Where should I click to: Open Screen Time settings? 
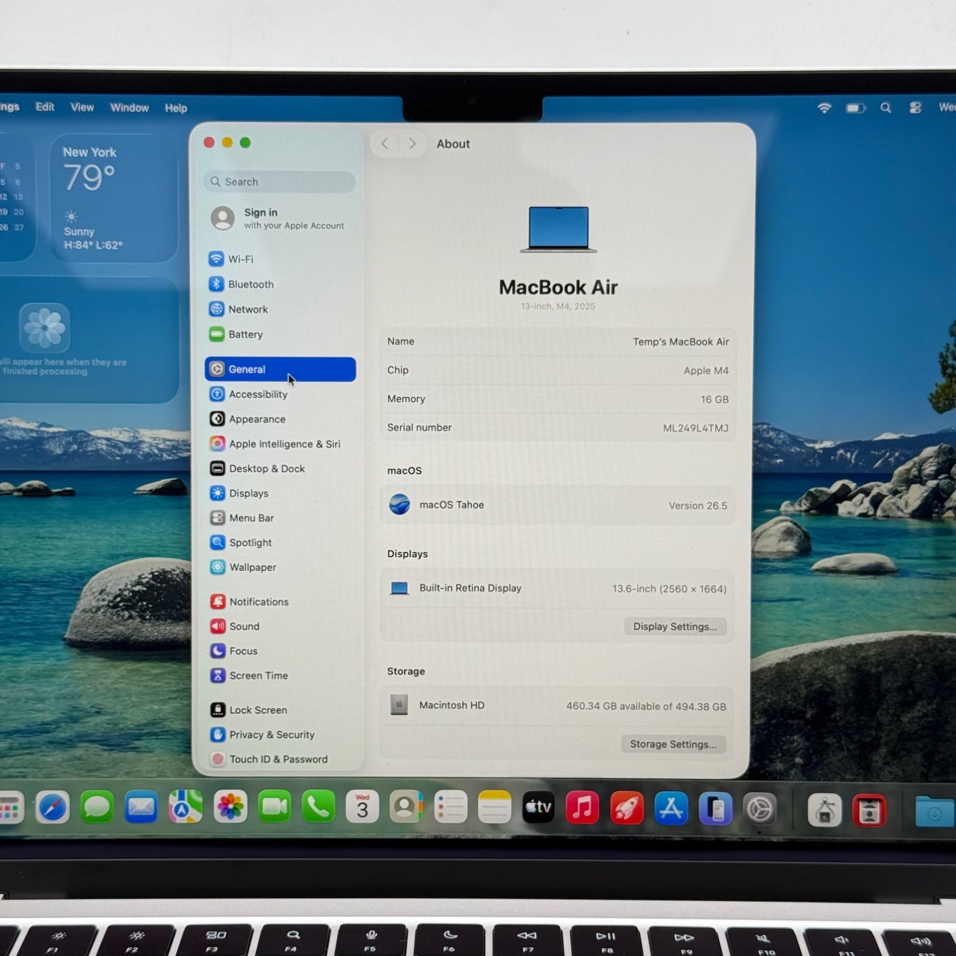280,676
